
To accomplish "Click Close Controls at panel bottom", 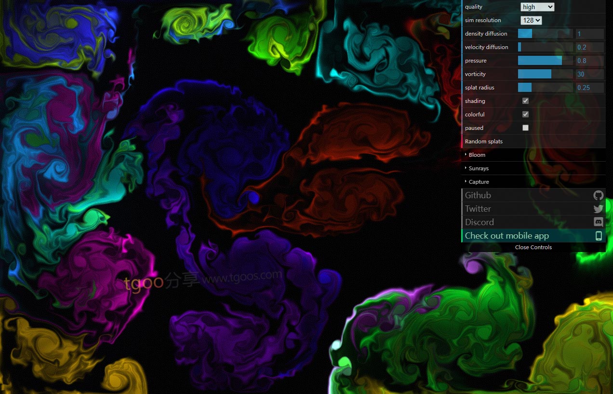I will coord(533,247).
